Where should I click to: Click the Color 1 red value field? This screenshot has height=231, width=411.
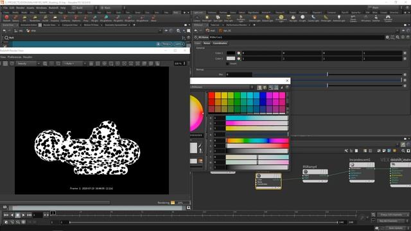tap(261, 53)
